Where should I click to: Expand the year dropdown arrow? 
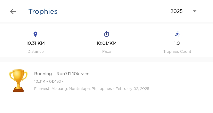(195, 11)
